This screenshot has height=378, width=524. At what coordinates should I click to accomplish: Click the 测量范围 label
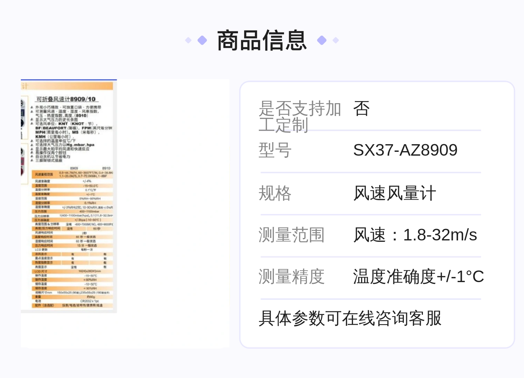291,235
